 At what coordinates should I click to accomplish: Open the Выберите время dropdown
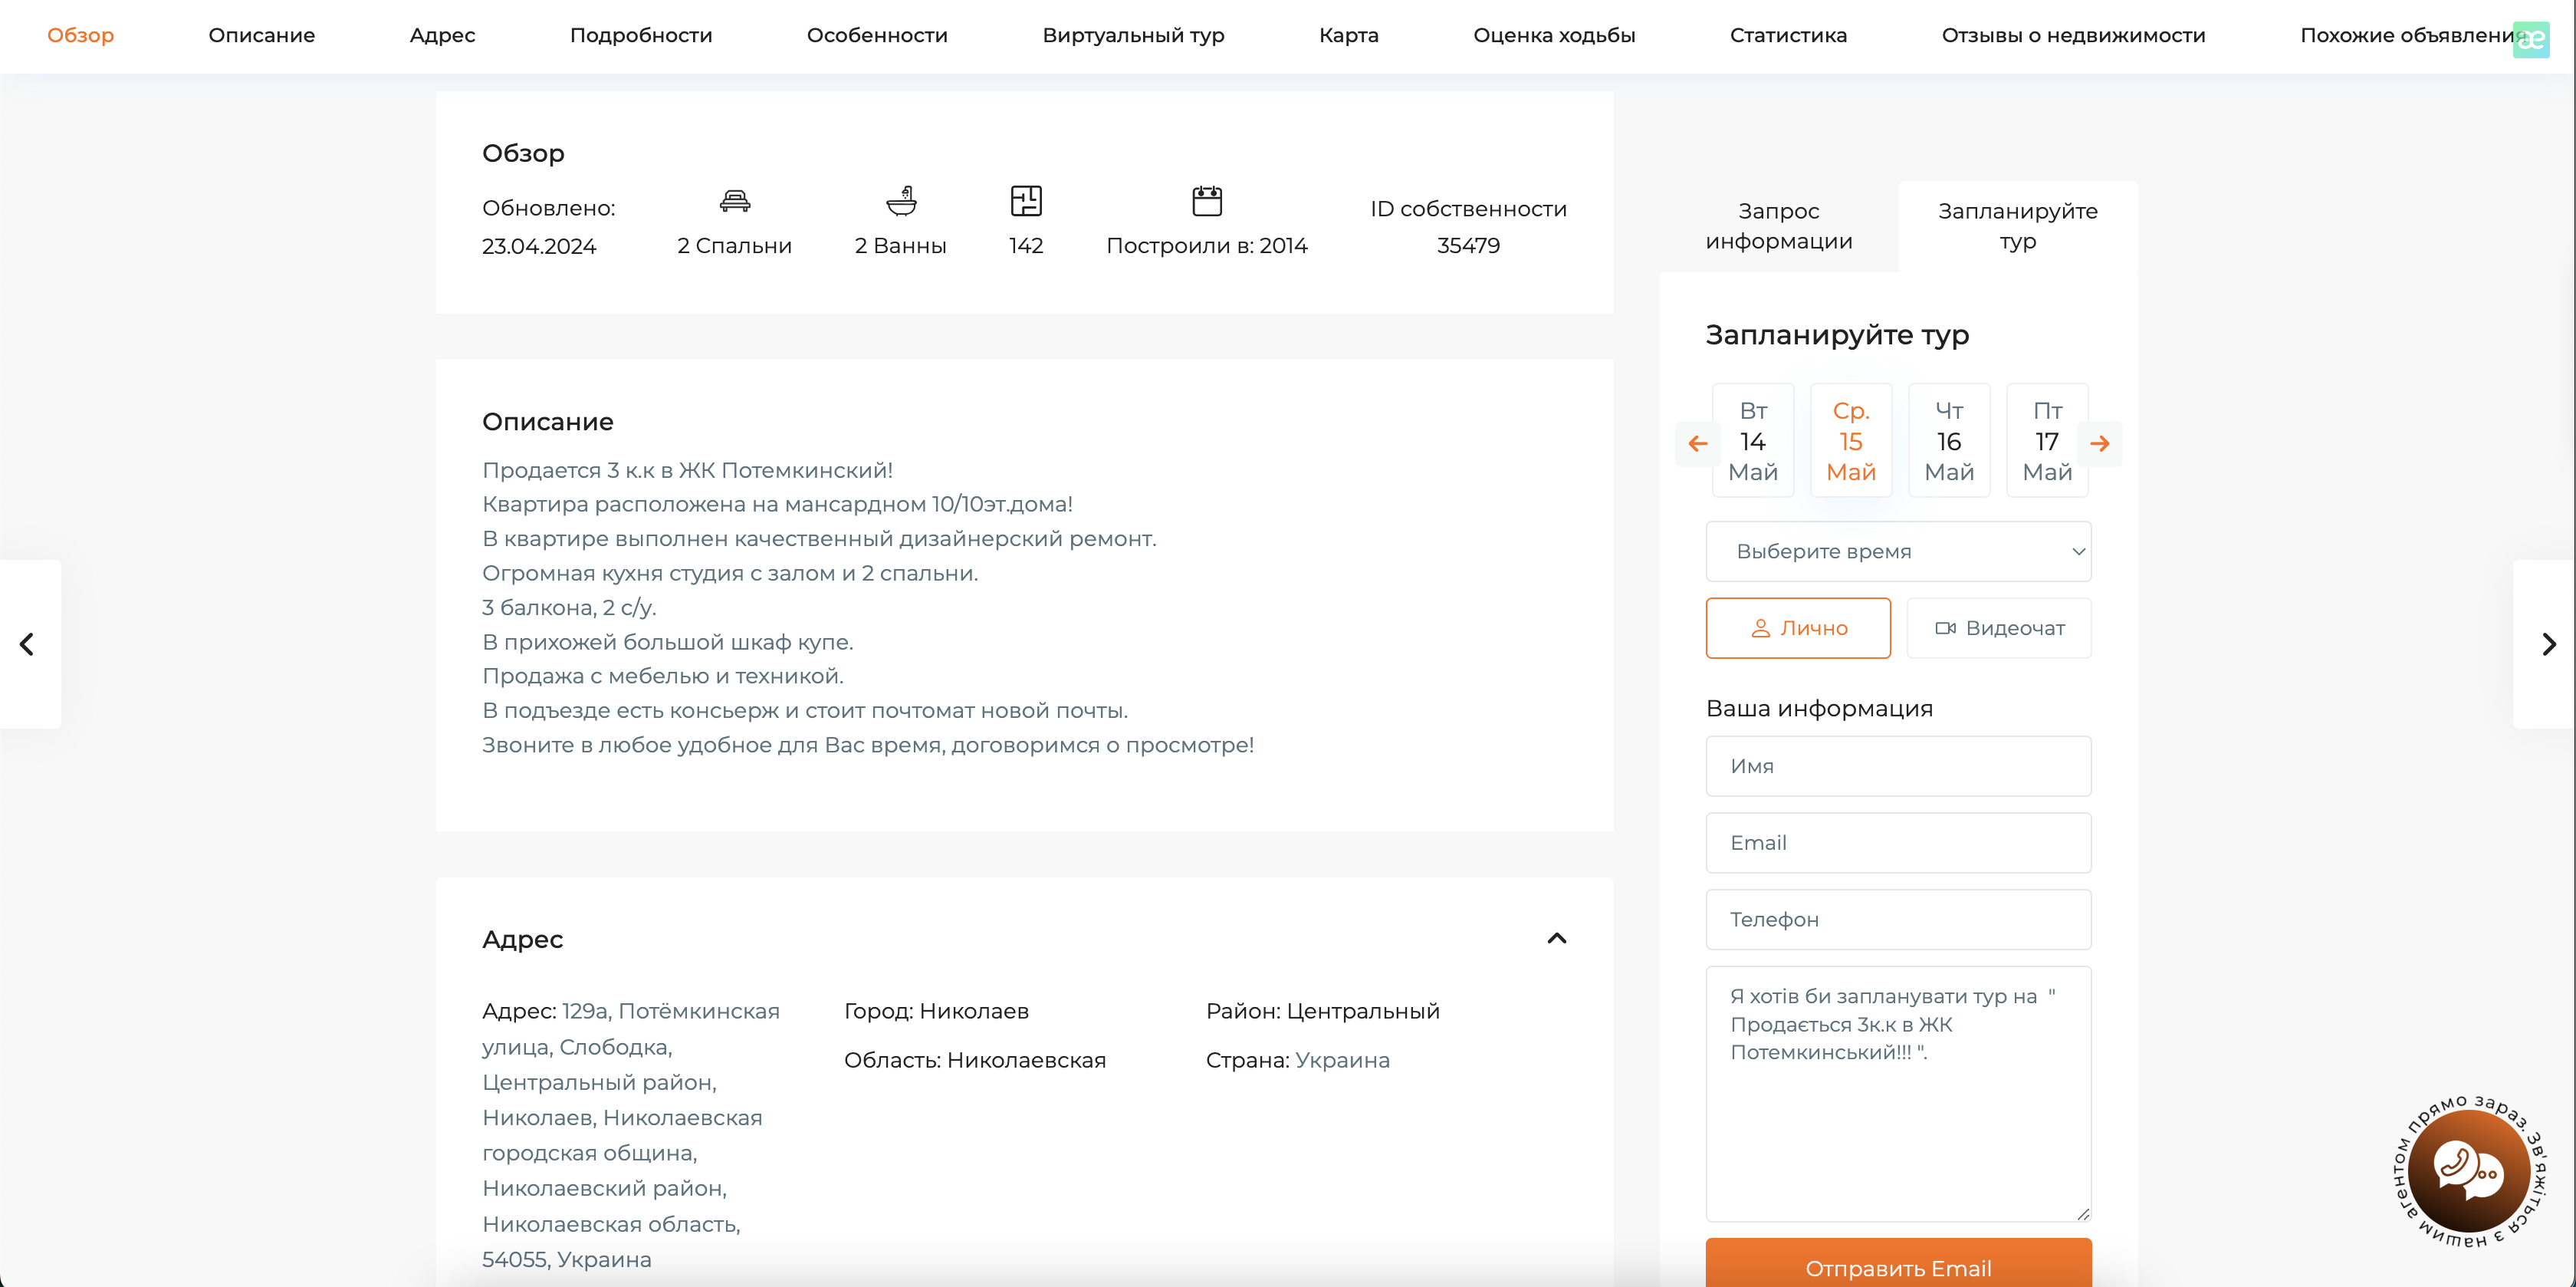pyautogui.click(x=1898, y=551)
